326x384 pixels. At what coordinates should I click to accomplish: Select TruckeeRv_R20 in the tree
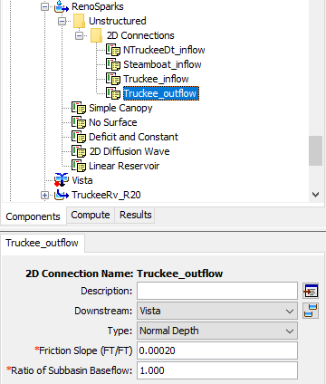point(106,195)
